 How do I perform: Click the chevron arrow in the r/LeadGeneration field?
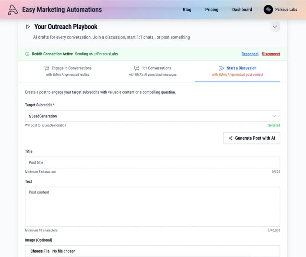(x=274, y=116)
